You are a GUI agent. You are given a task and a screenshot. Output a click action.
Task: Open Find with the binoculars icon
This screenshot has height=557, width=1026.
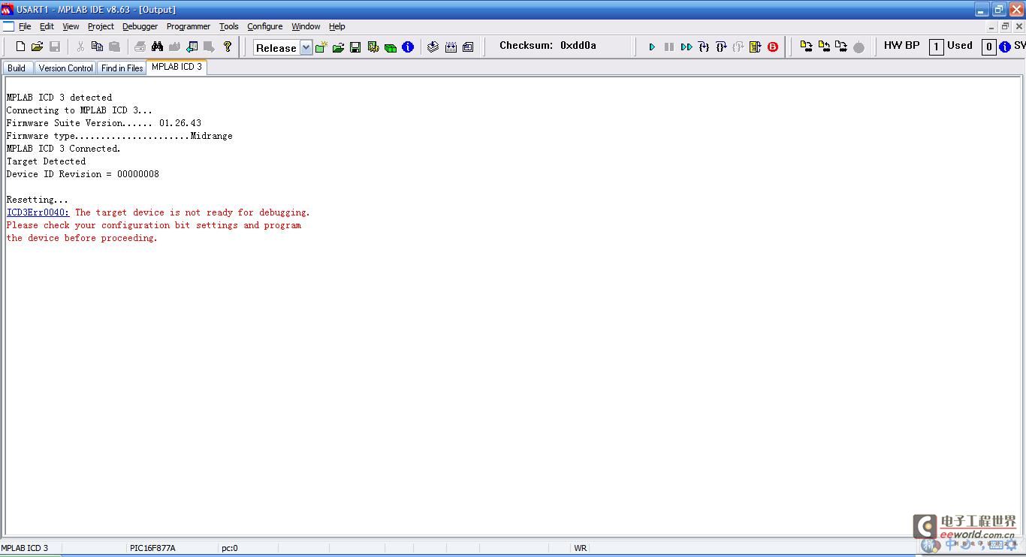[157, 47]
